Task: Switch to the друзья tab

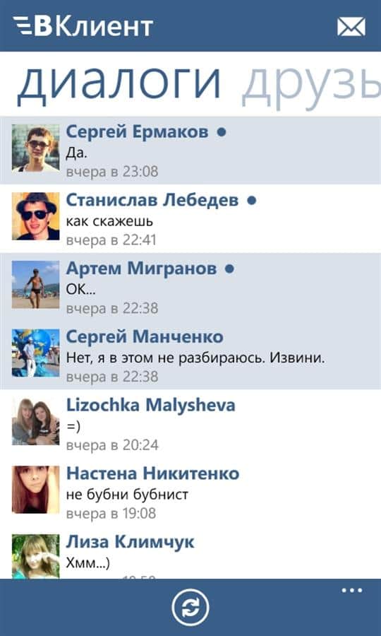Action: (311, 85)
